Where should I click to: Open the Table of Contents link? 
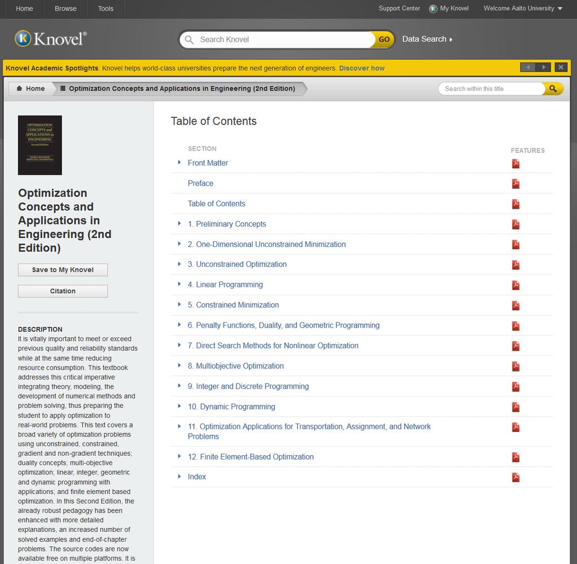pos(217,204)
